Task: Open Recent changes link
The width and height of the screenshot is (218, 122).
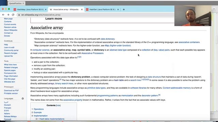Action: coord(11,53)
